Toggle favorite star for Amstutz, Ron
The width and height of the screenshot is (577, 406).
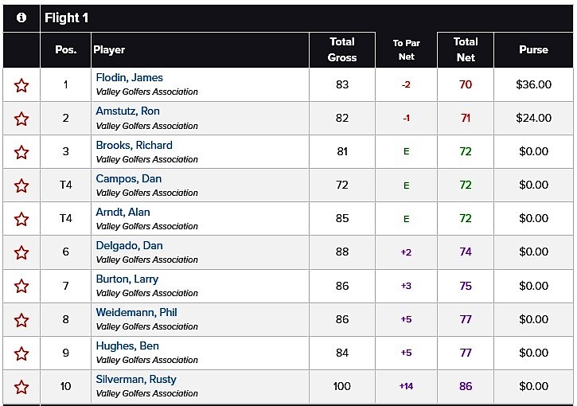(21, 119)
